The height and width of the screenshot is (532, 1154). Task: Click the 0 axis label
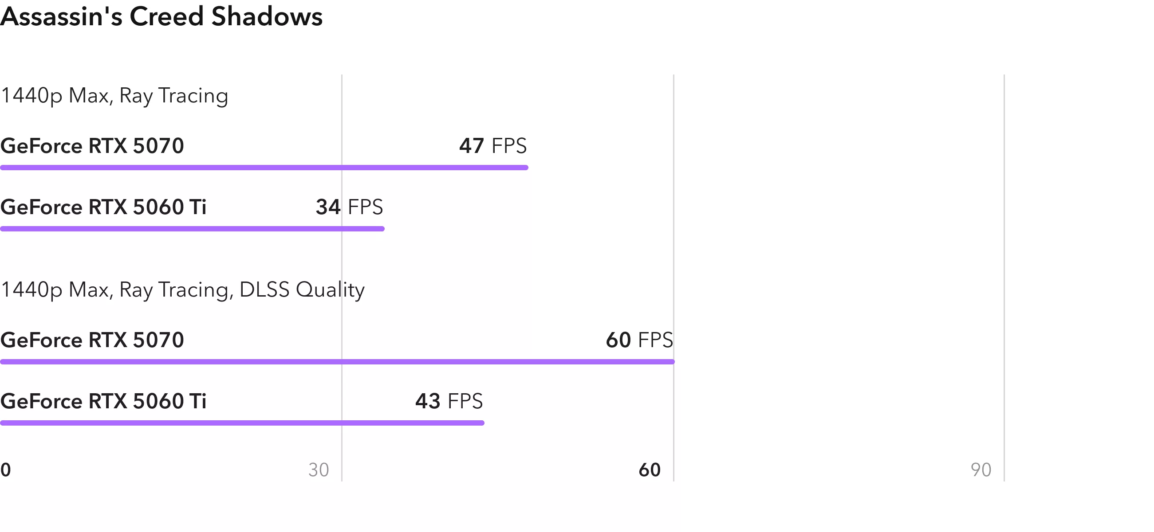[x=6, y=470]
